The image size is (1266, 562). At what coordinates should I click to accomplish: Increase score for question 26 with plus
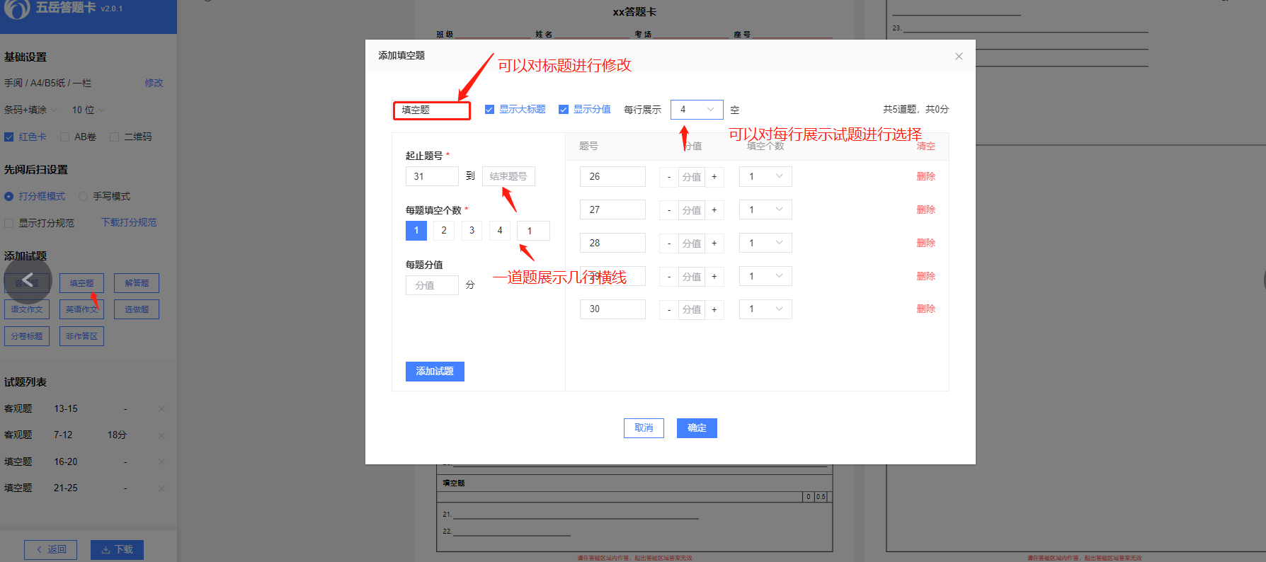[x=714, y=177]
